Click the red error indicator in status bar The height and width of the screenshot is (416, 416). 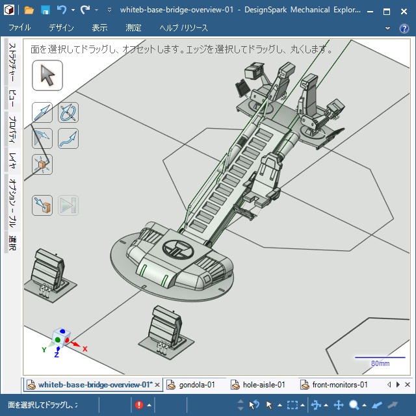139,405
